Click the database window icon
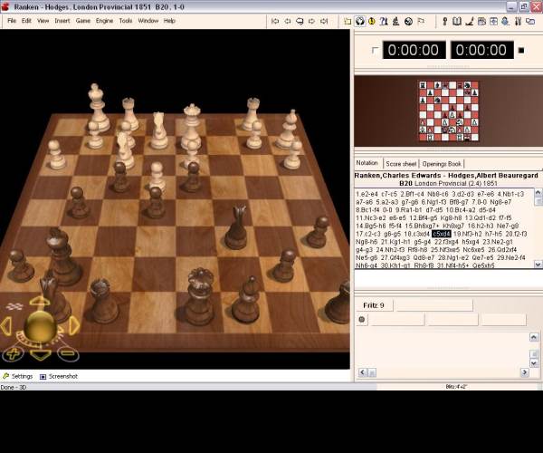Viewport: 543px width, 453px height. pos(481,21)
